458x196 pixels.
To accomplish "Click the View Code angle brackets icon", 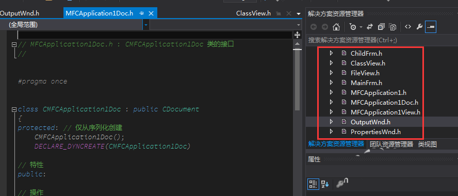I will pos(408,27).
